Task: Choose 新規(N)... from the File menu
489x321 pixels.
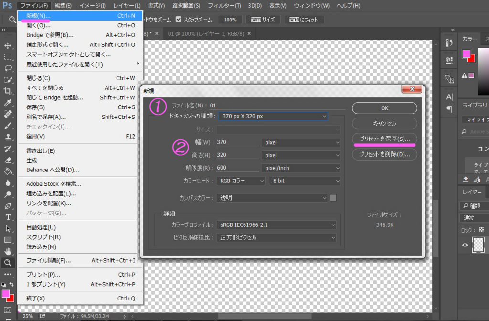Action: pos(80,16)
